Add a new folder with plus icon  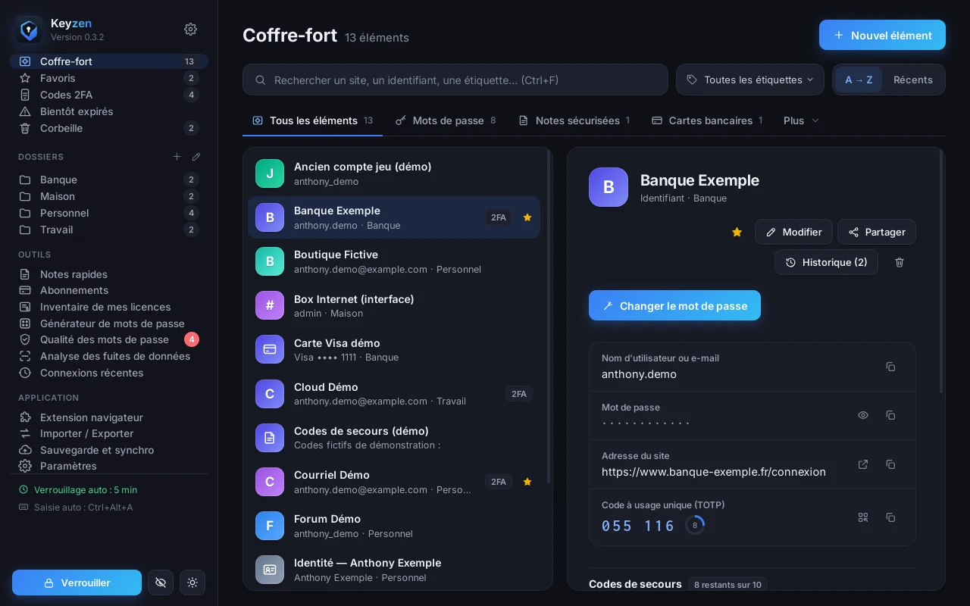(177, 157)
